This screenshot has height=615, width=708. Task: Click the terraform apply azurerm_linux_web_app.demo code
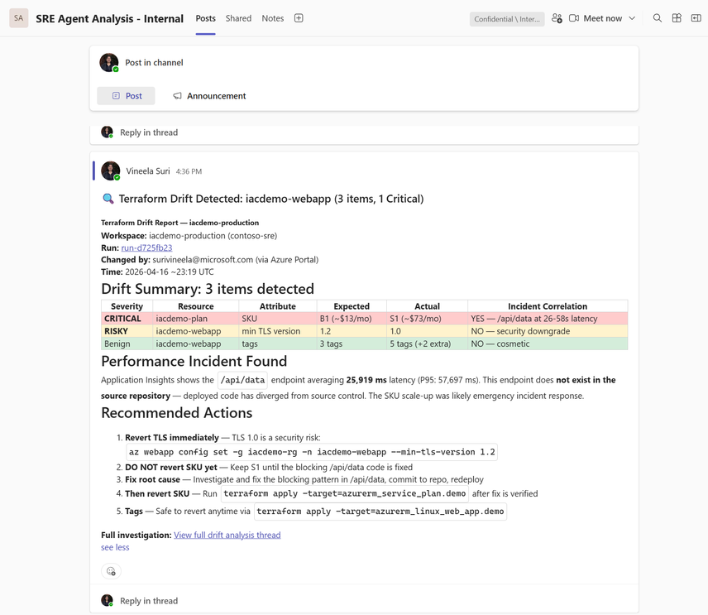pos(380,512)
